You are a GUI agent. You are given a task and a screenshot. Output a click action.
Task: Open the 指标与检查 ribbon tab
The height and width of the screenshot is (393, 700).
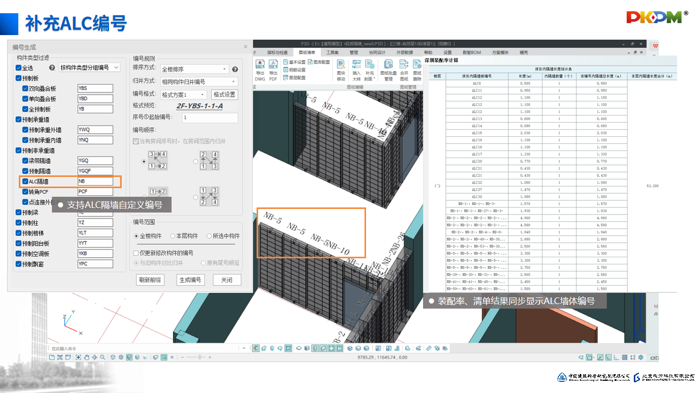[x=277, y=52]
